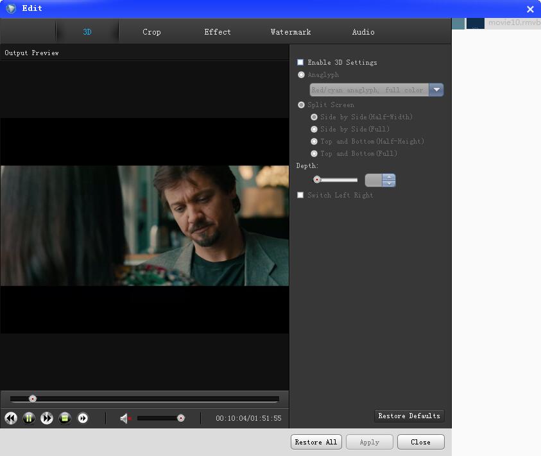541x456 pixels.
Task: Choose Top and Bottom (Full)
Action: tap(314, 153)
